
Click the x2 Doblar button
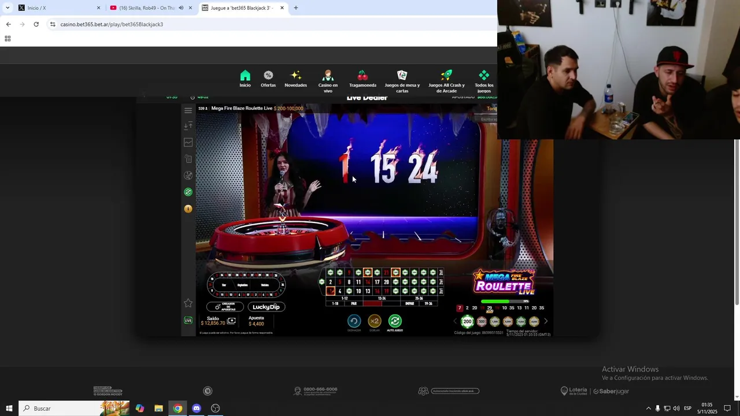tap(375, 321)
